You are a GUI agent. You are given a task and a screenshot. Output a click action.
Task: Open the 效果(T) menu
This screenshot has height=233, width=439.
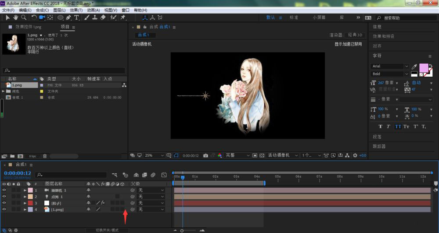tap(76, 10)
